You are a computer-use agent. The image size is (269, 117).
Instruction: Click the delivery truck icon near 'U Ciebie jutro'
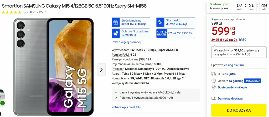(x=214, y=74)
